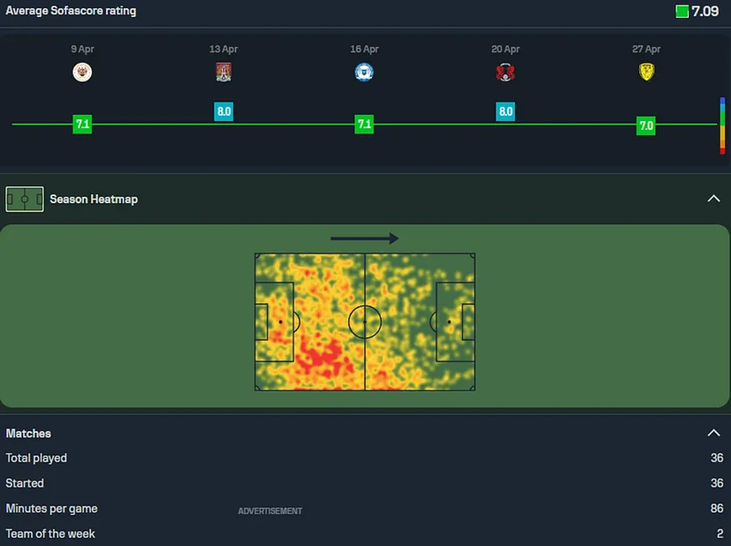
Task: Click the Matches section heading
Action: coord(29,433)
